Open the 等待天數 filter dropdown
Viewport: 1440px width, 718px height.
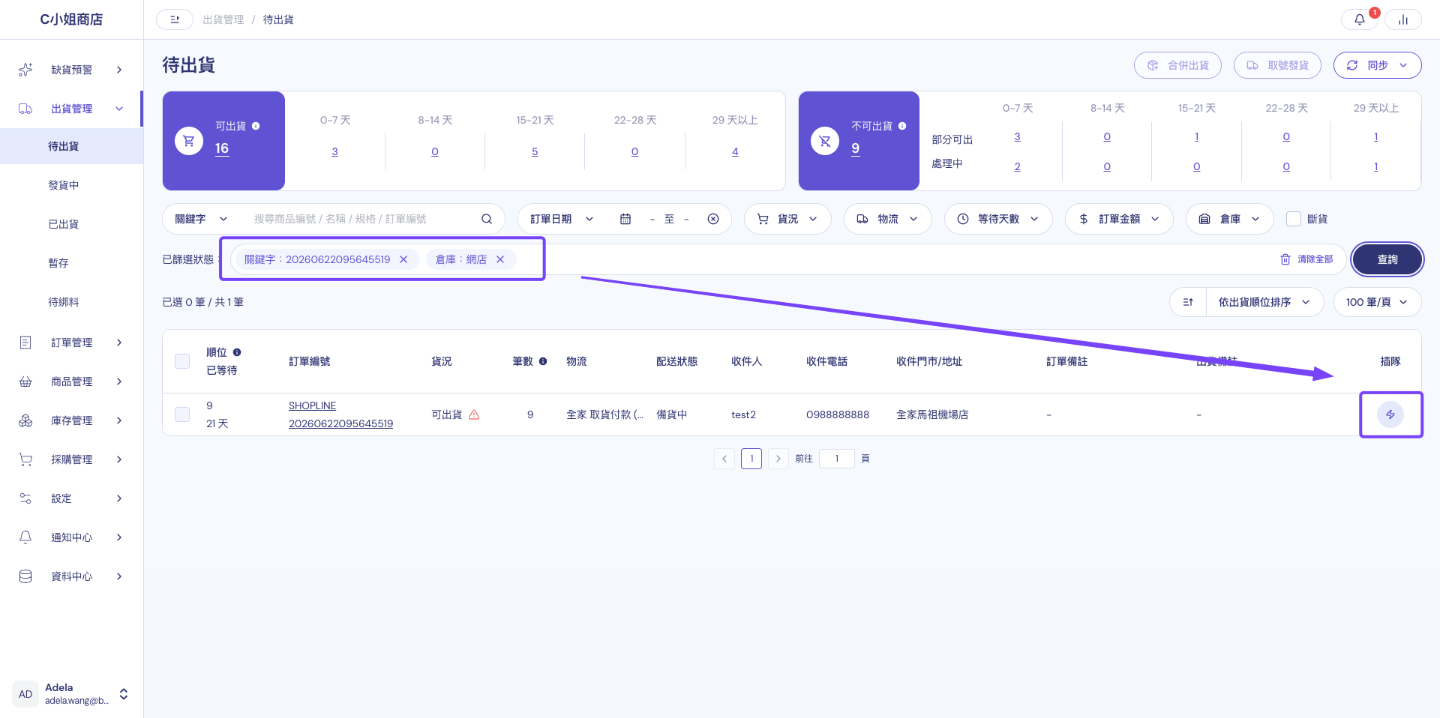click(x=998, y=219)
